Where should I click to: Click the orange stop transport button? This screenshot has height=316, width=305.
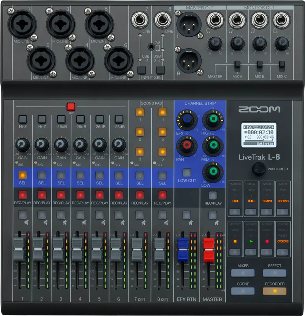tap(235, 252)
